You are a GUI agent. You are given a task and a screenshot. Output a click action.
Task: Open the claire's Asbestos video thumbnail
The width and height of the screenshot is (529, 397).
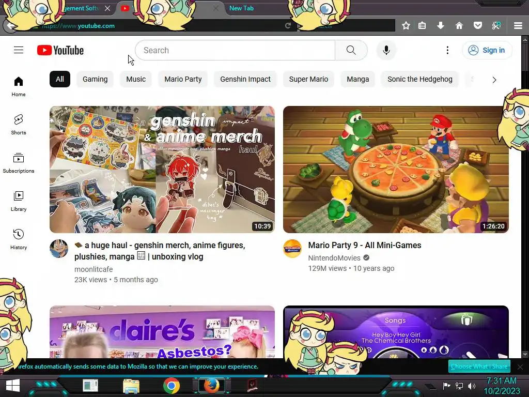click(162, 332)
